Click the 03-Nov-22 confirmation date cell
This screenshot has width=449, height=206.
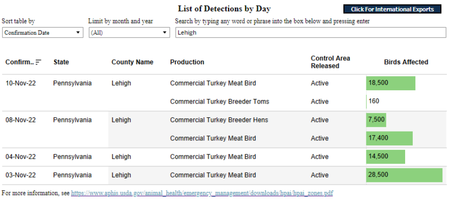20,175
